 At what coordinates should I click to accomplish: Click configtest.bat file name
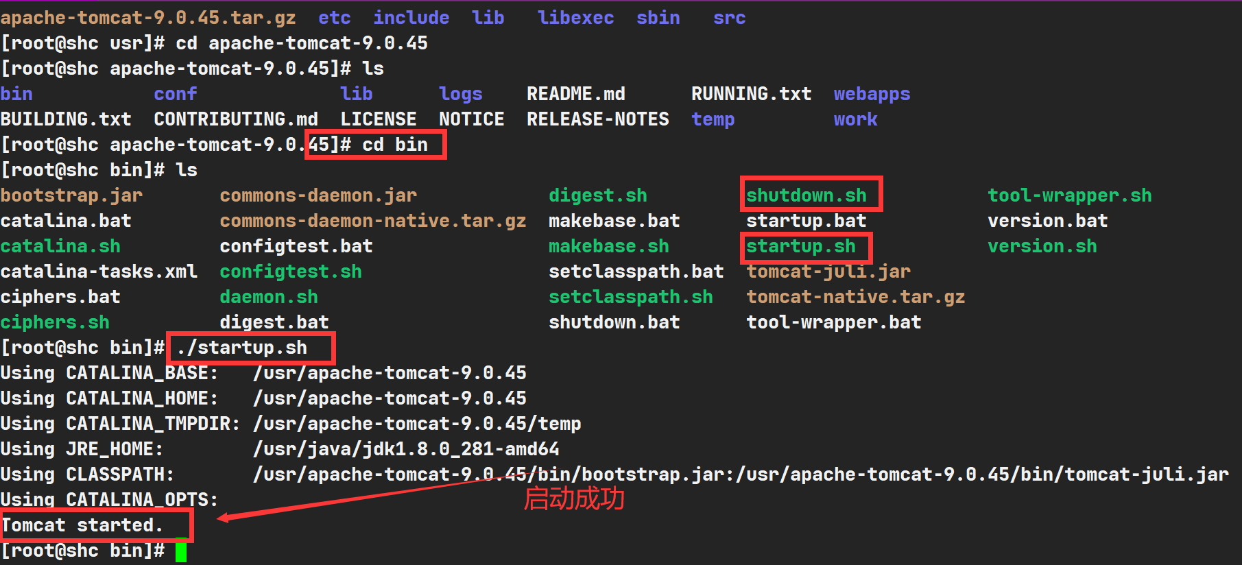pyautogui.click(x=296, y=246)
